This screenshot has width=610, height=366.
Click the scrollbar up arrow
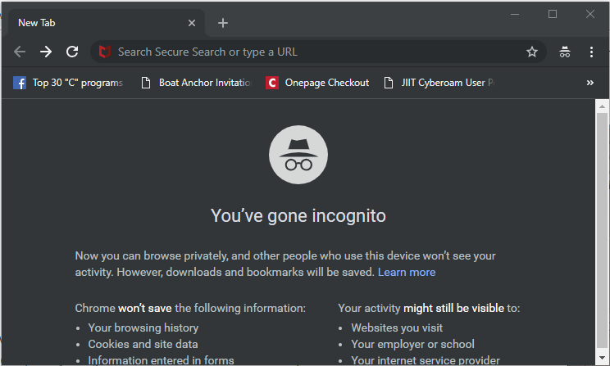pos(602,106)
